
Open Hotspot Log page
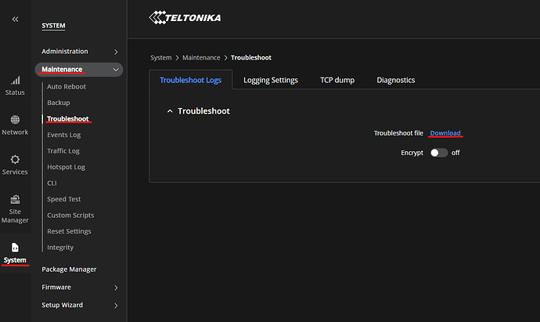click(66, 167)
